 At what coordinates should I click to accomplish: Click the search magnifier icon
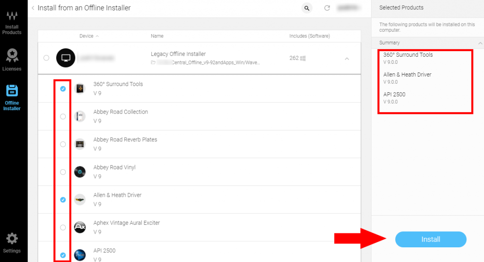click(307, 8)
